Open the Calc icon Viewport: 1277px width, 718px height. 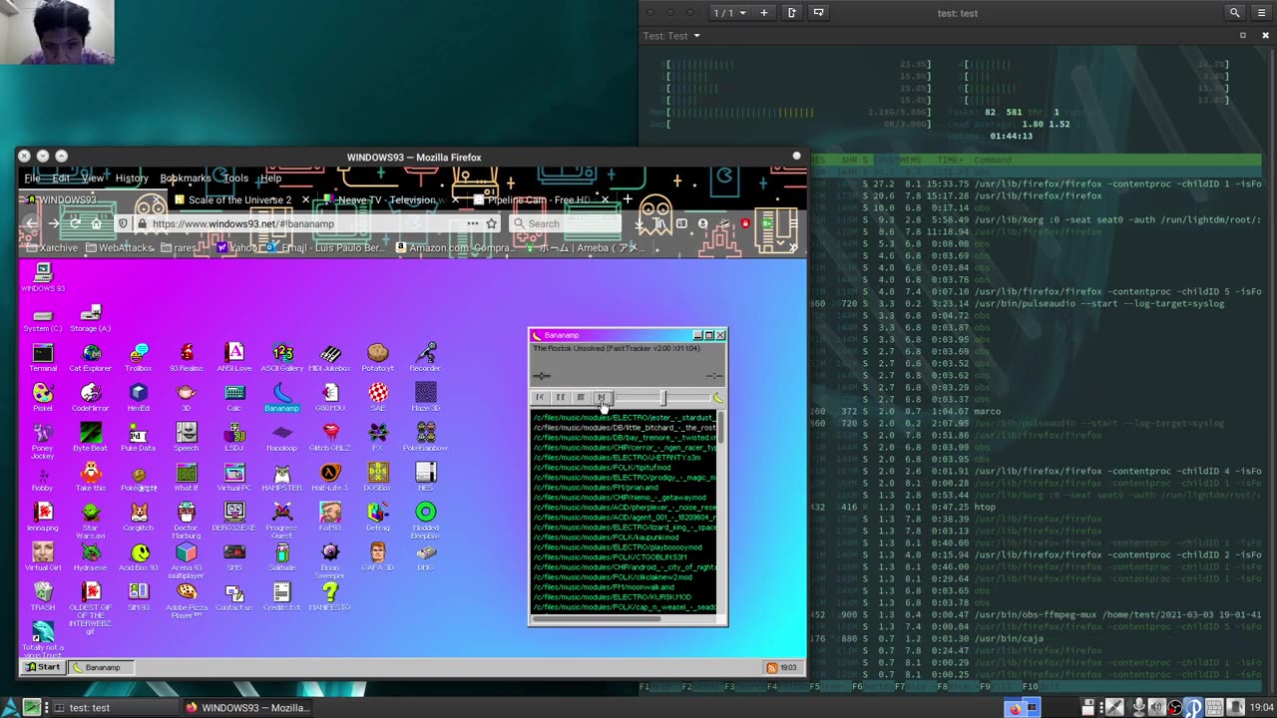(234, 398)
